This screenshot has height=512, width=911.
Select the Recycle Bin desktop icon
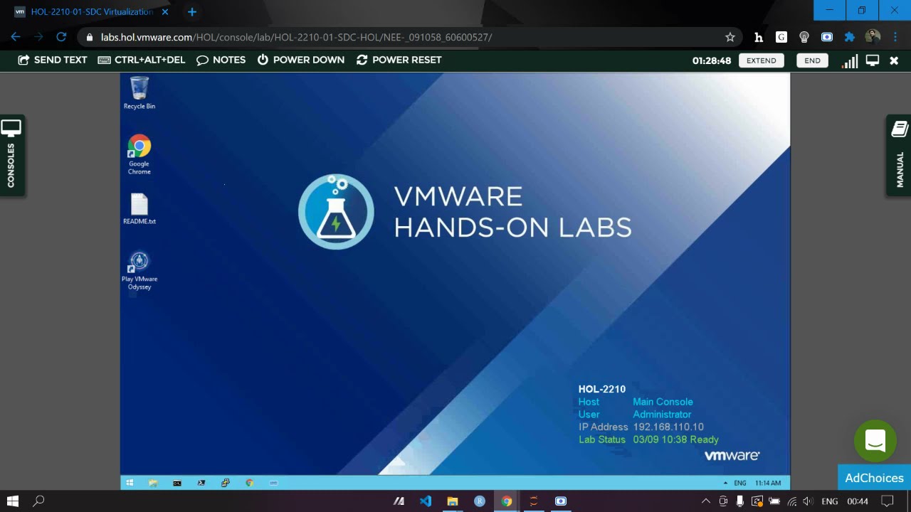pyautogui.click(x=139, y=93)
